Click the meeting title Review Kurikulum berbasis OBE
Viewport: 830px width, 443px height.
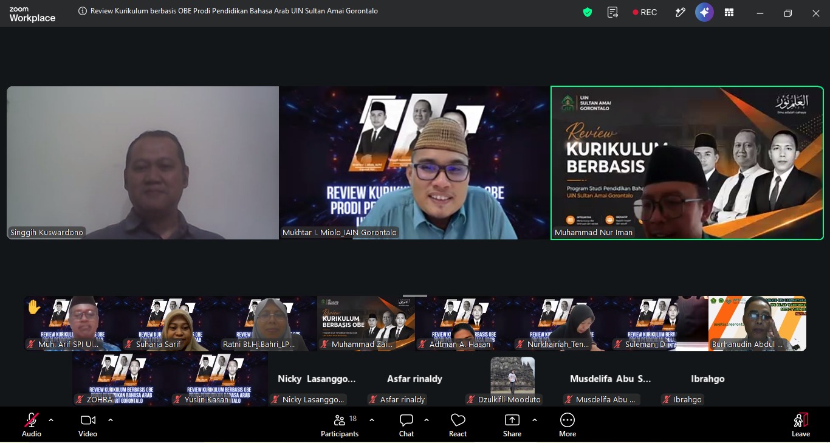click(x=234, y=11)
